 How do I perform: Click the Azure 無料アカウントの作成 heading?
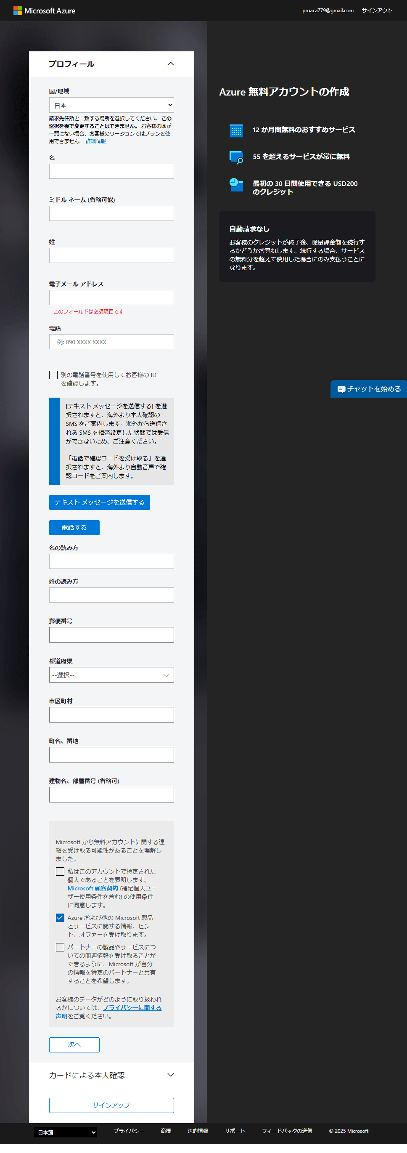pos(284,92)
